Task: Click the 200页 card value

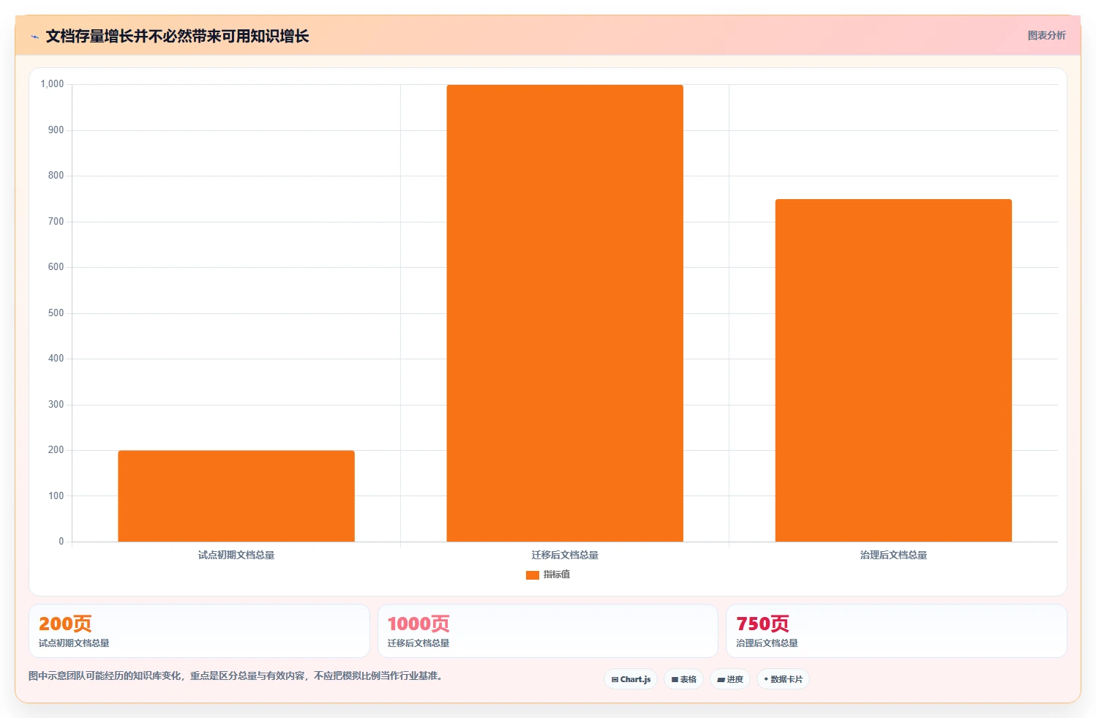Action: coord(65,624)
